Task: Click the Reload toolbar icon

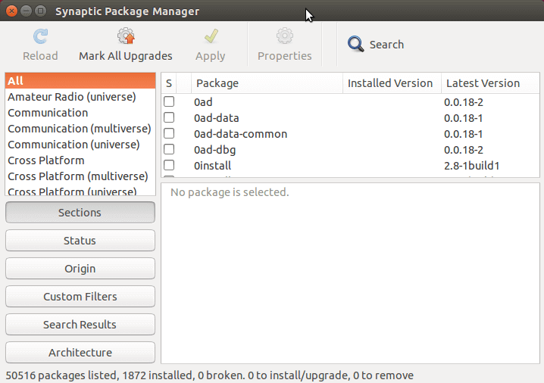Action: point(40,37)
